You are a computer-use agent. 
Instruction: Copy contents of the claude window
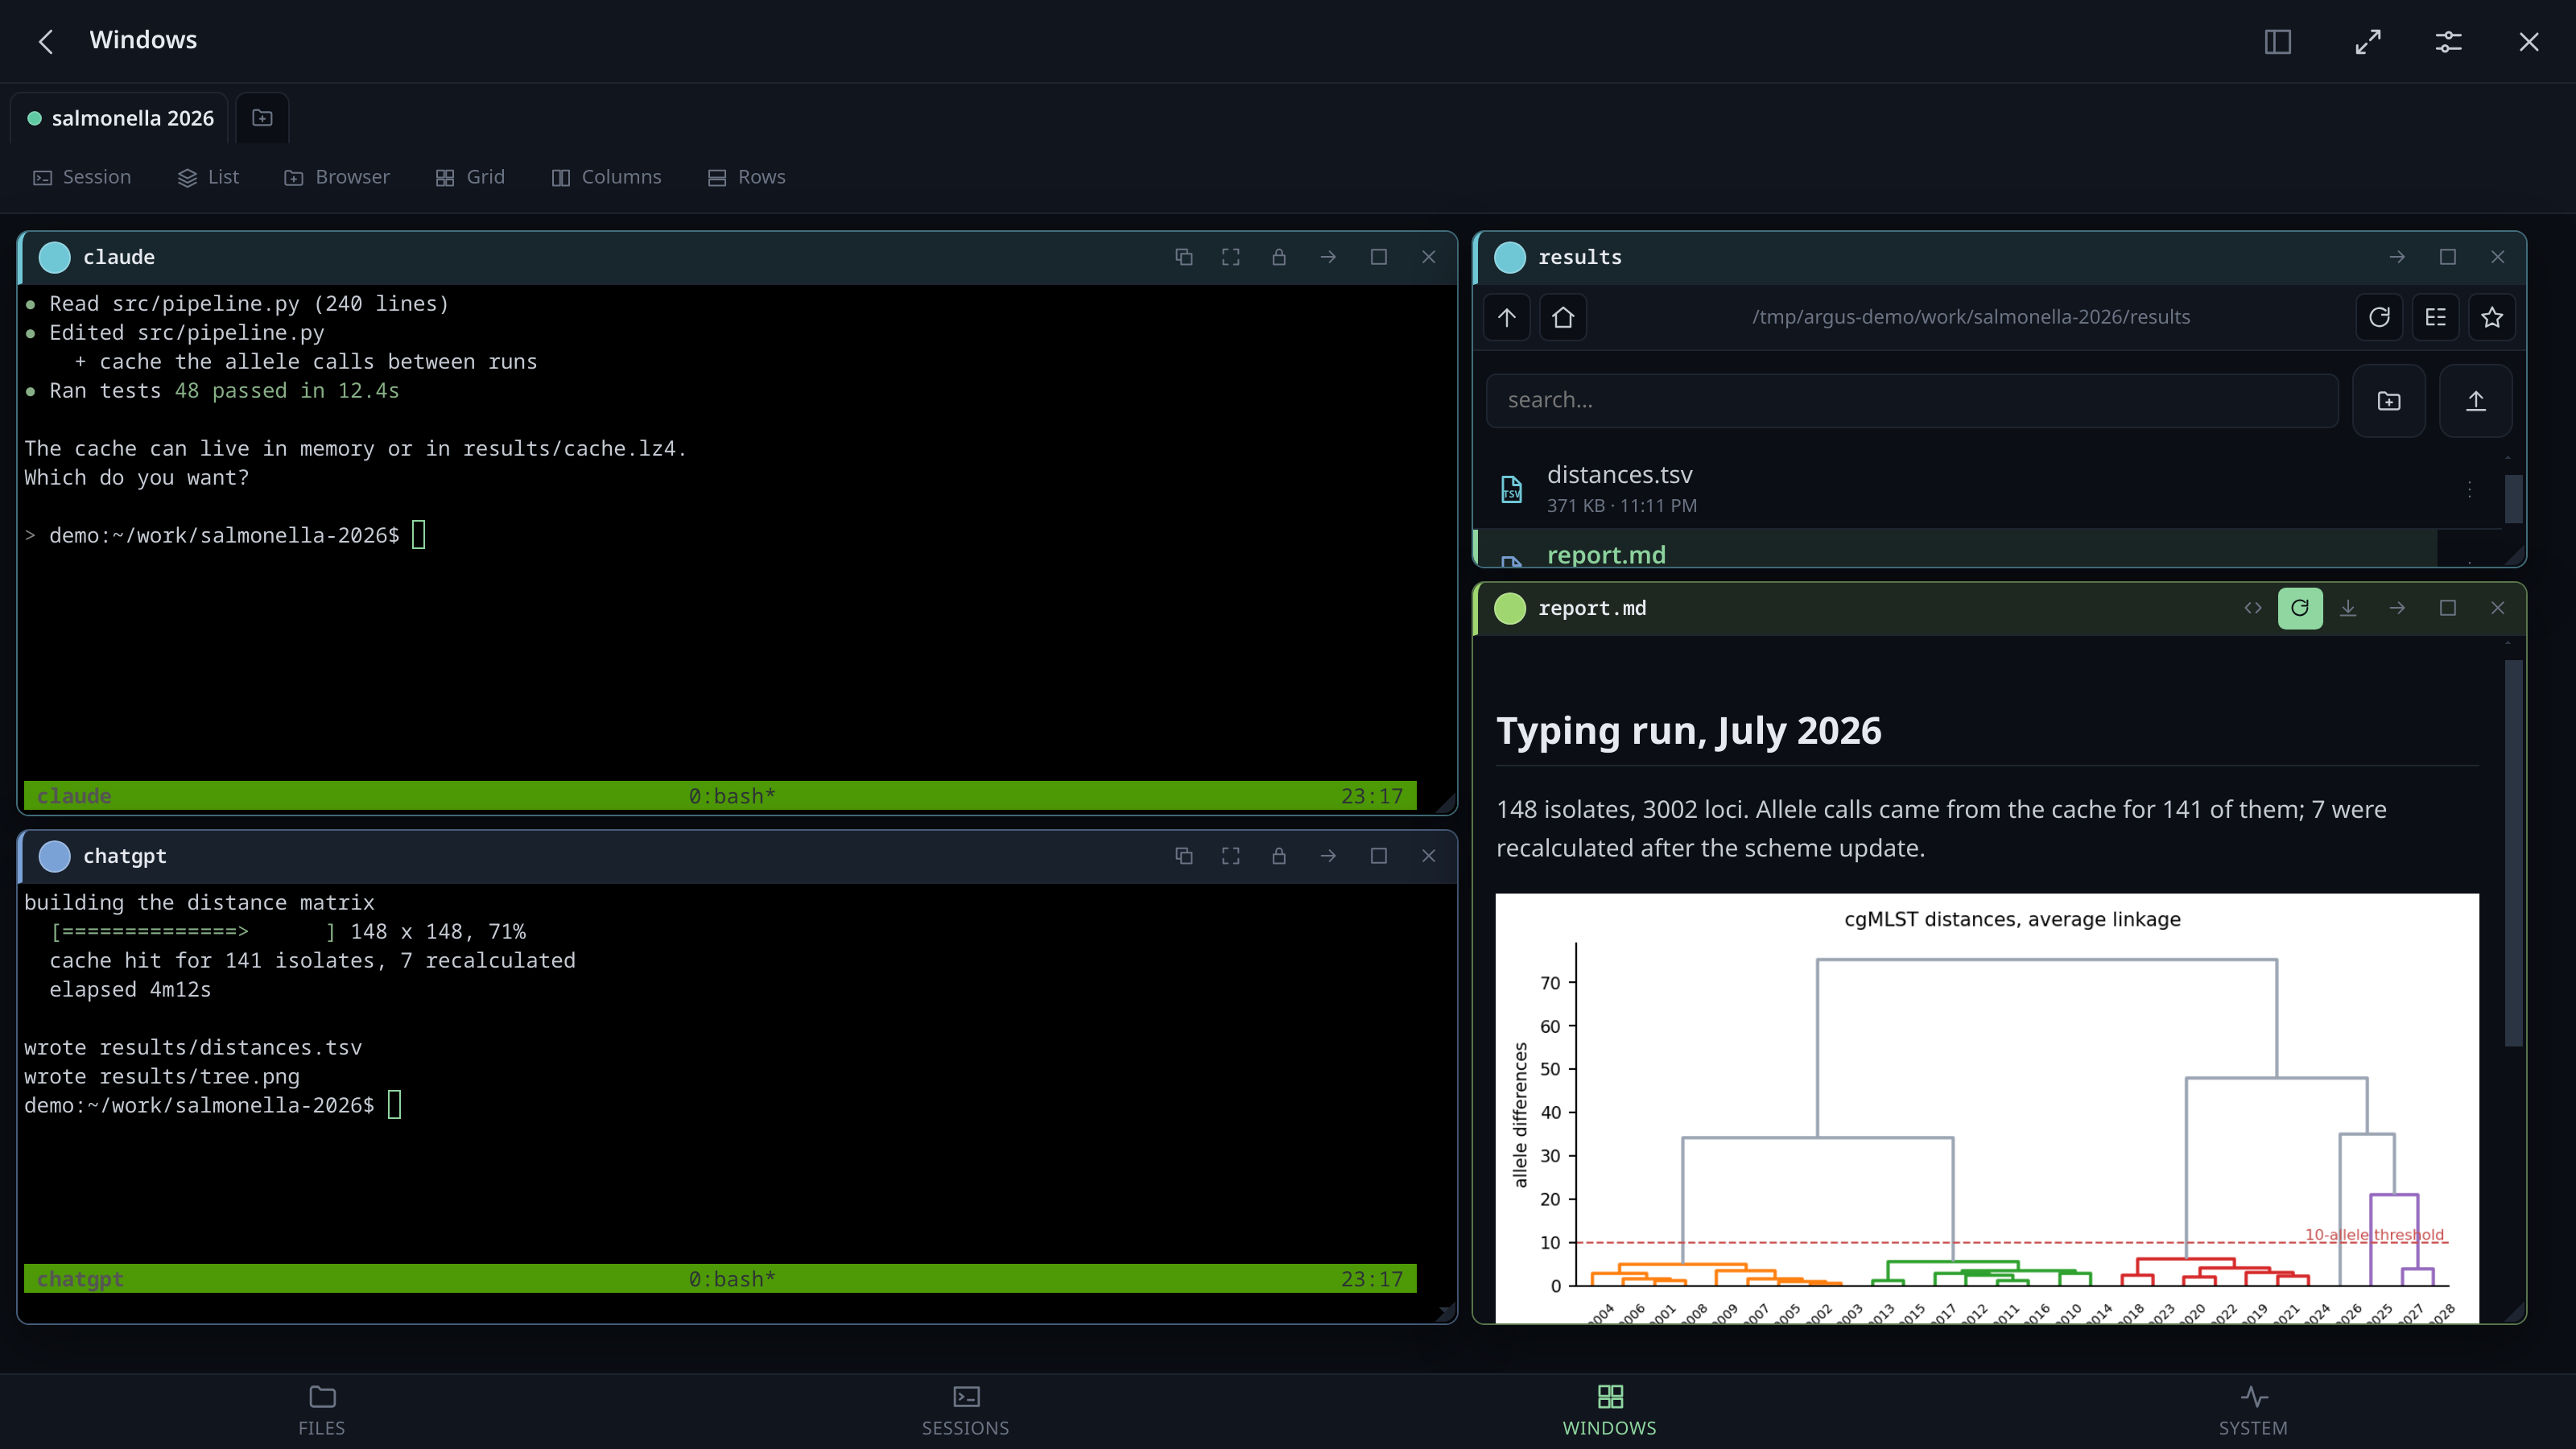pos(1184,257)
